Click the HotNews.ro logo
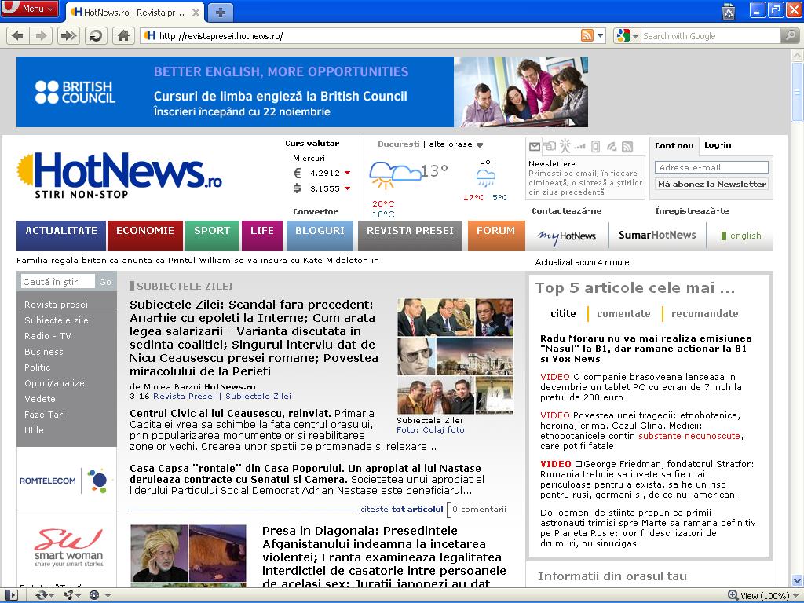 [x=119, y=175]
